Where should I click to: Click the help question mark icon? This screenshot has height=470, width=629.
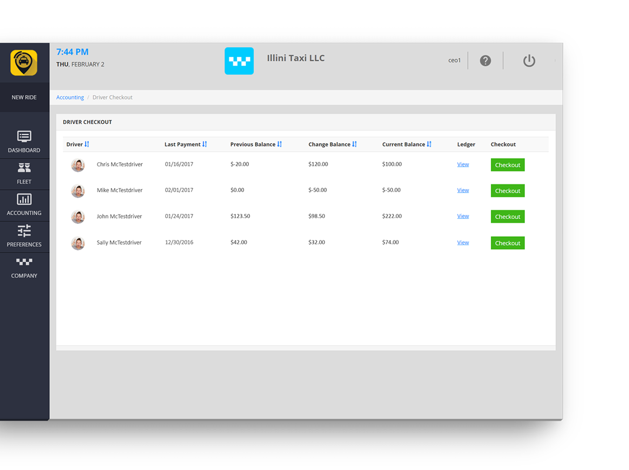tap(486, 61)
